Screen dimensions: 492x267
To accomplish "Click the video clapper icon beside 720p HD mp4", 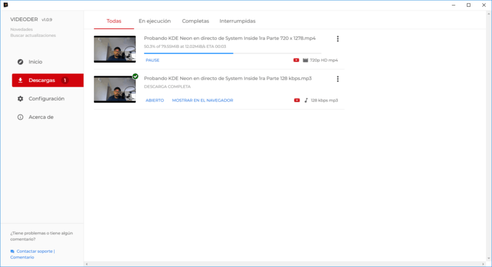I will pyautogui.click(x=305, y=60).
